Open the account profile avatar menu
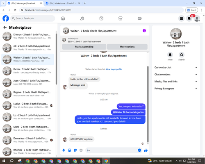205x164 pixels. click(x=197, y=18)
